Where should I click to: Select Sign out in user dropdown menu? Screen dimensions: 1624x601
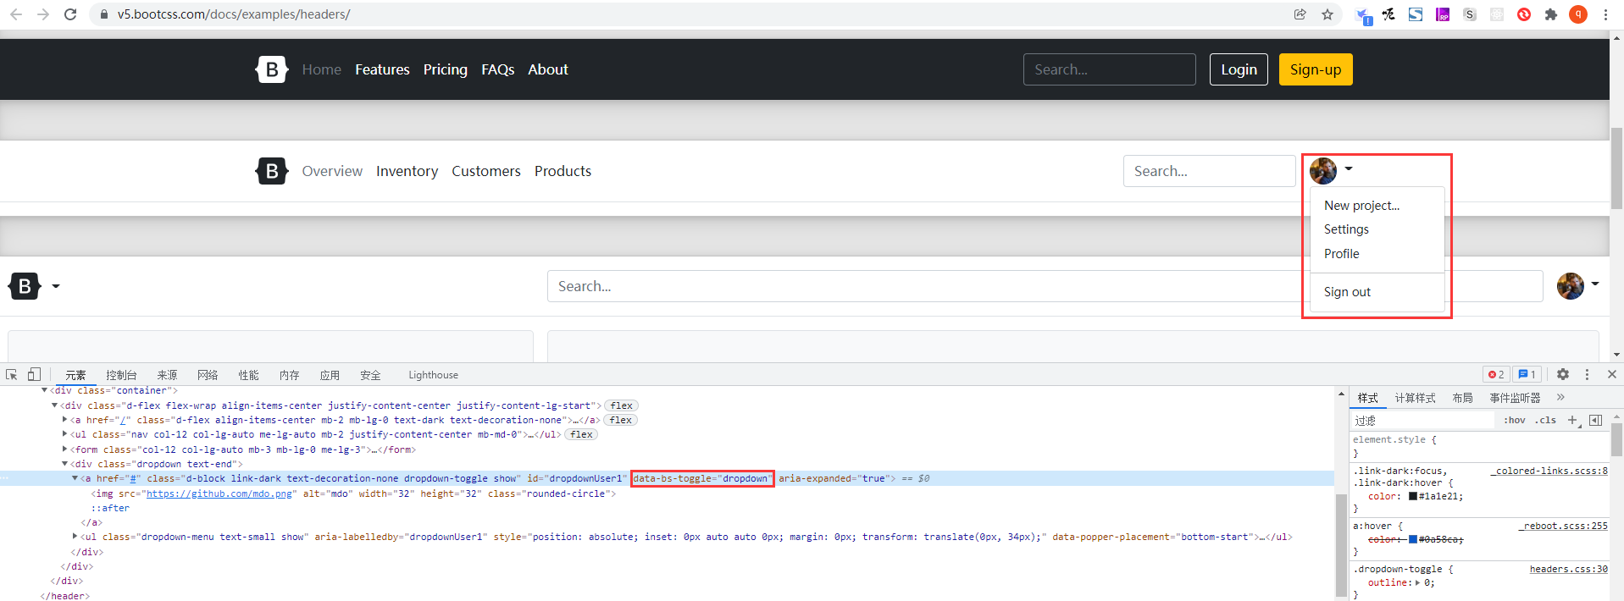(1347, 292)
